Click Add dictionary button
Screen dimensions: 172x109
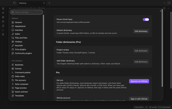coord(141,62)
